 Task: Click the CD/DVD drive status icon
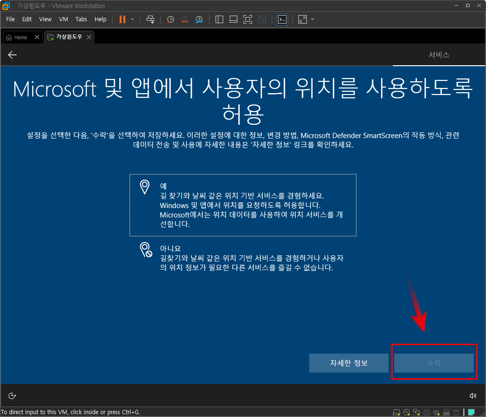[407, 412]
